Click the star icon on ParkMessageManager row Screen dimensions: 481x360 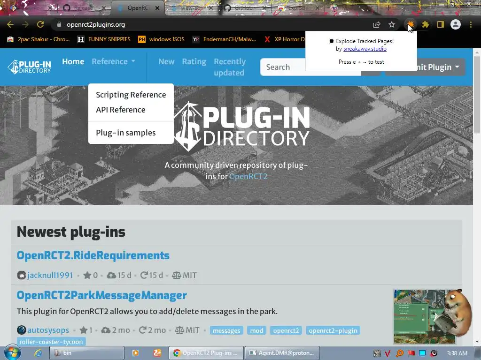[84, 330]
